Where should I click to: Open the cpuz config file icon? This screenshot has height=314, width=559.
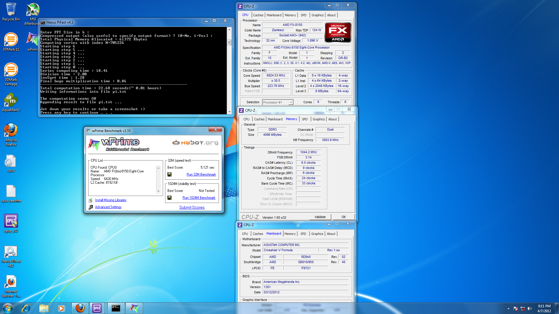(x=11, y=163)
